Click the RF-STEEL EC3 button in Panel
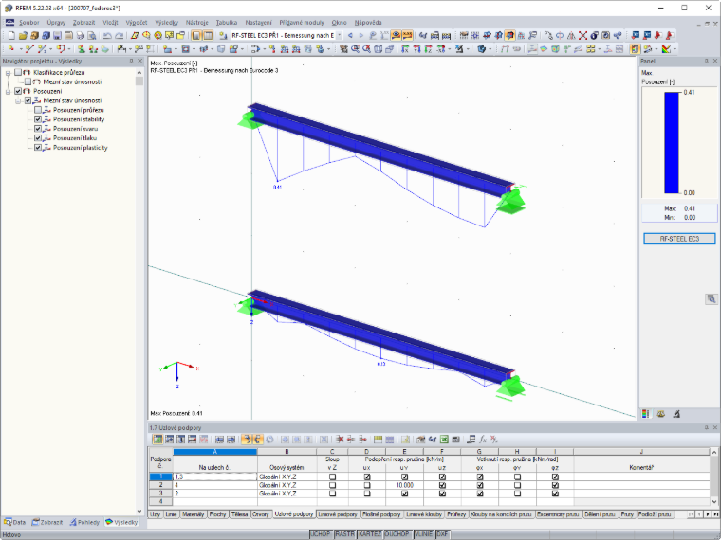Viewport: 721px width, 540px height. pyautogui.click(x=679, y=239)
